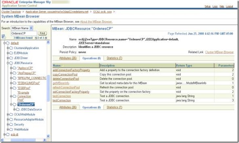Viewport: 239px width, 143px height.
Task: Collapse the "OrdenesCP" node
Action: click(11, 104)
